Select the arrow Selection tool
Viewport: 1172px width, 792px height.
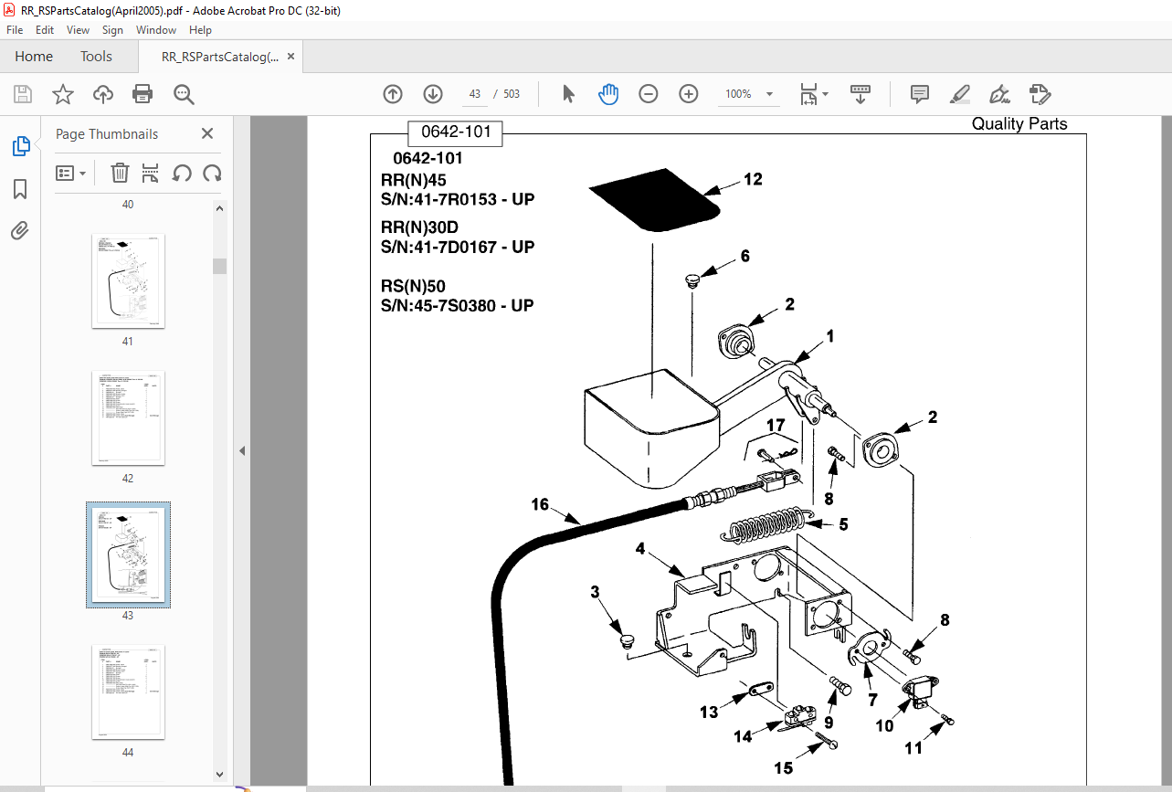click(568, 94)
